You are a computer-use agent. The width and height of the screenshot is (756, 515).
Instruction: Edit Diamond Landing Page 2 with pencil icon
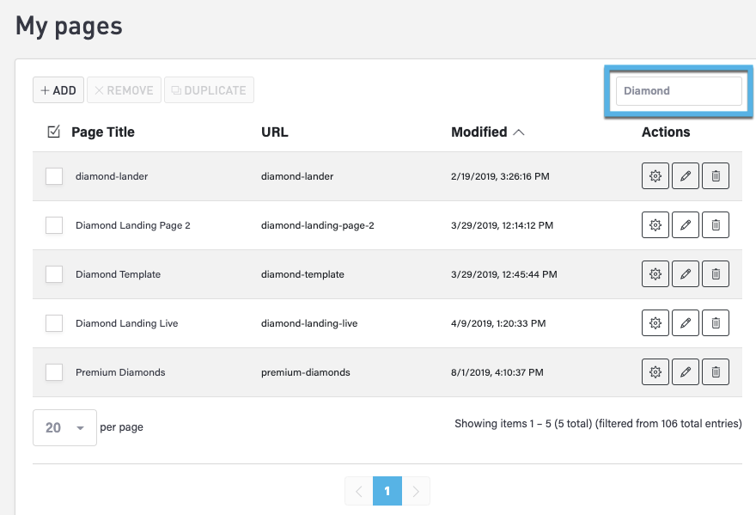(x=686, y=225)
